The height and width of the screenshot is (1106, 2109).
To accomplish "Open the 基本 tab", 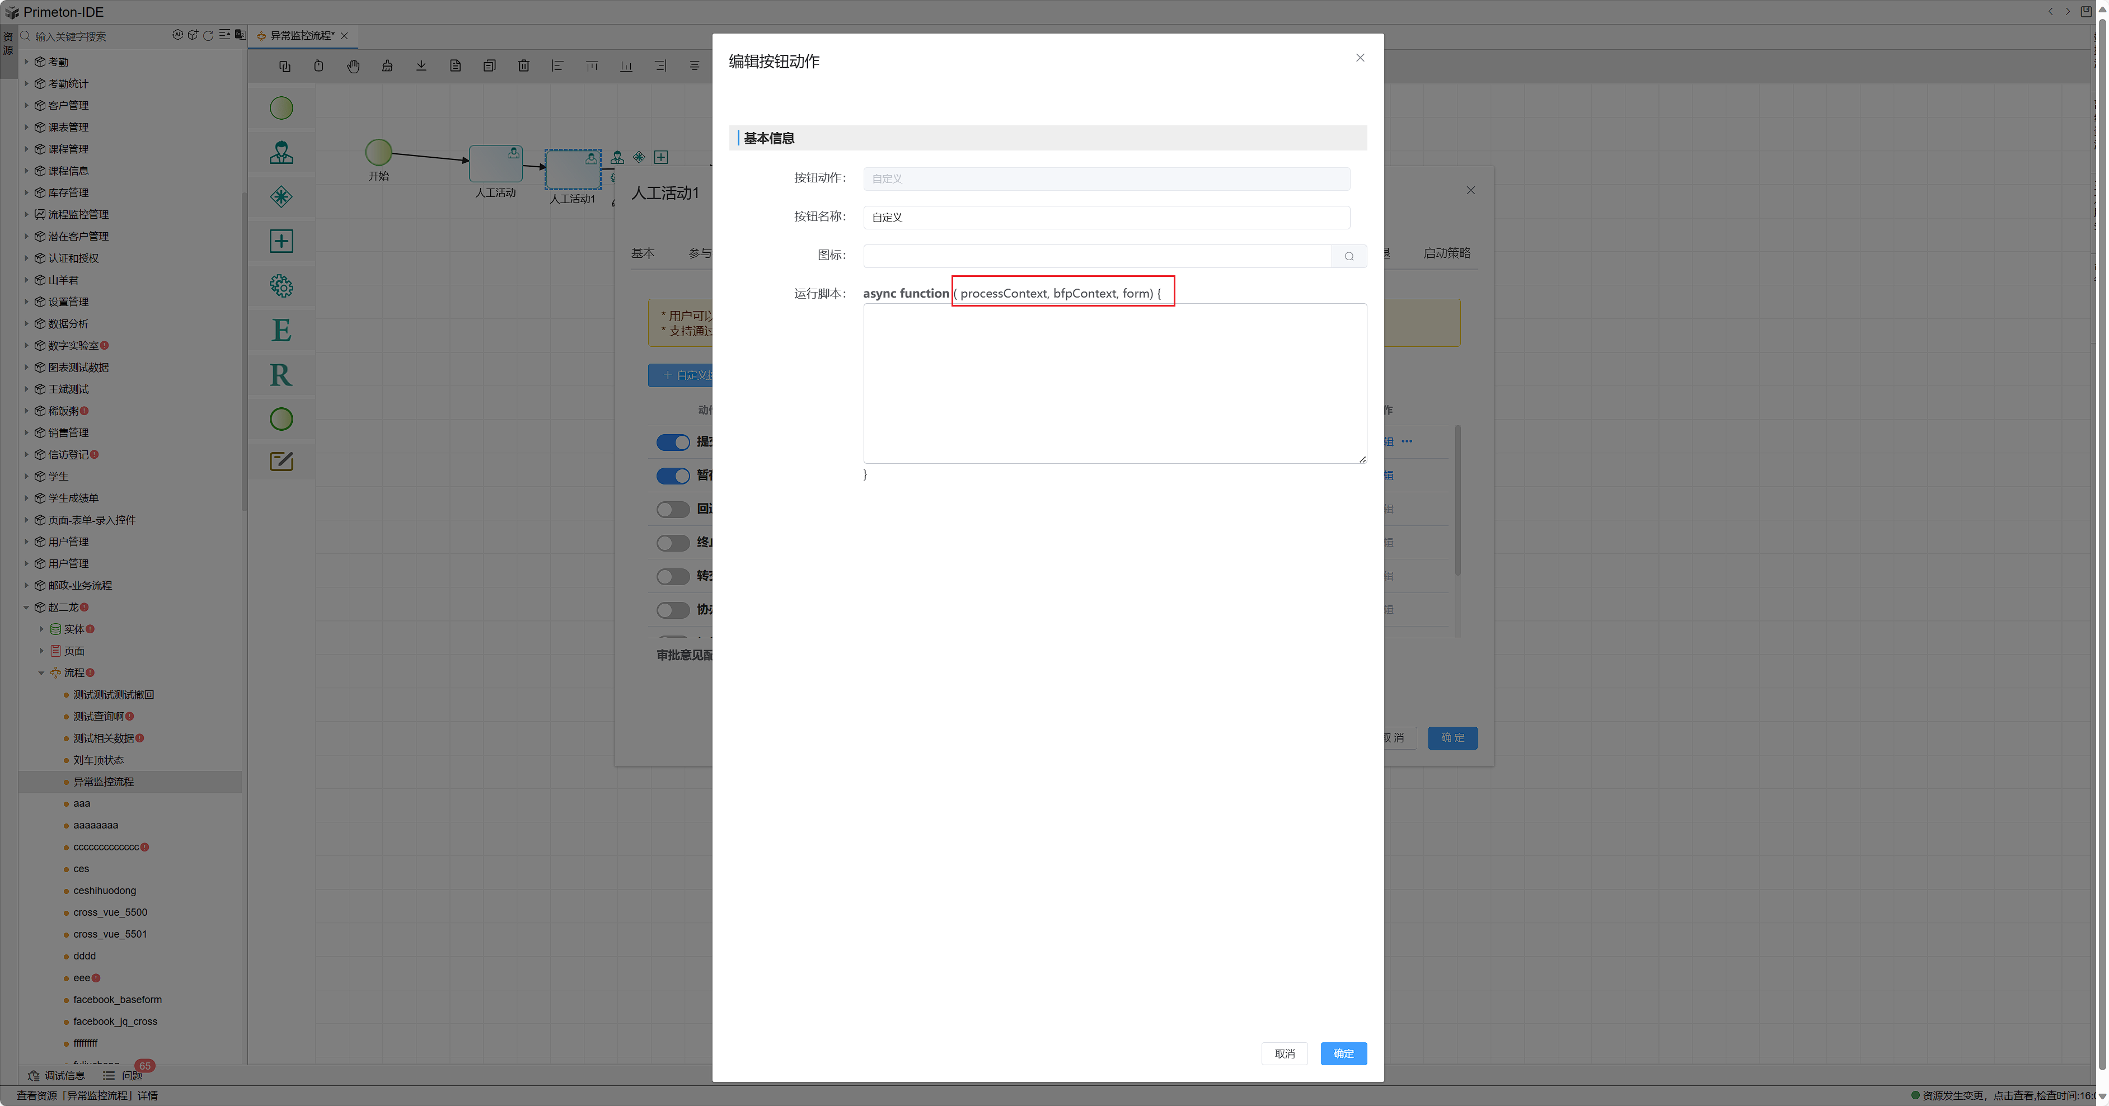I will pos(642,253).
